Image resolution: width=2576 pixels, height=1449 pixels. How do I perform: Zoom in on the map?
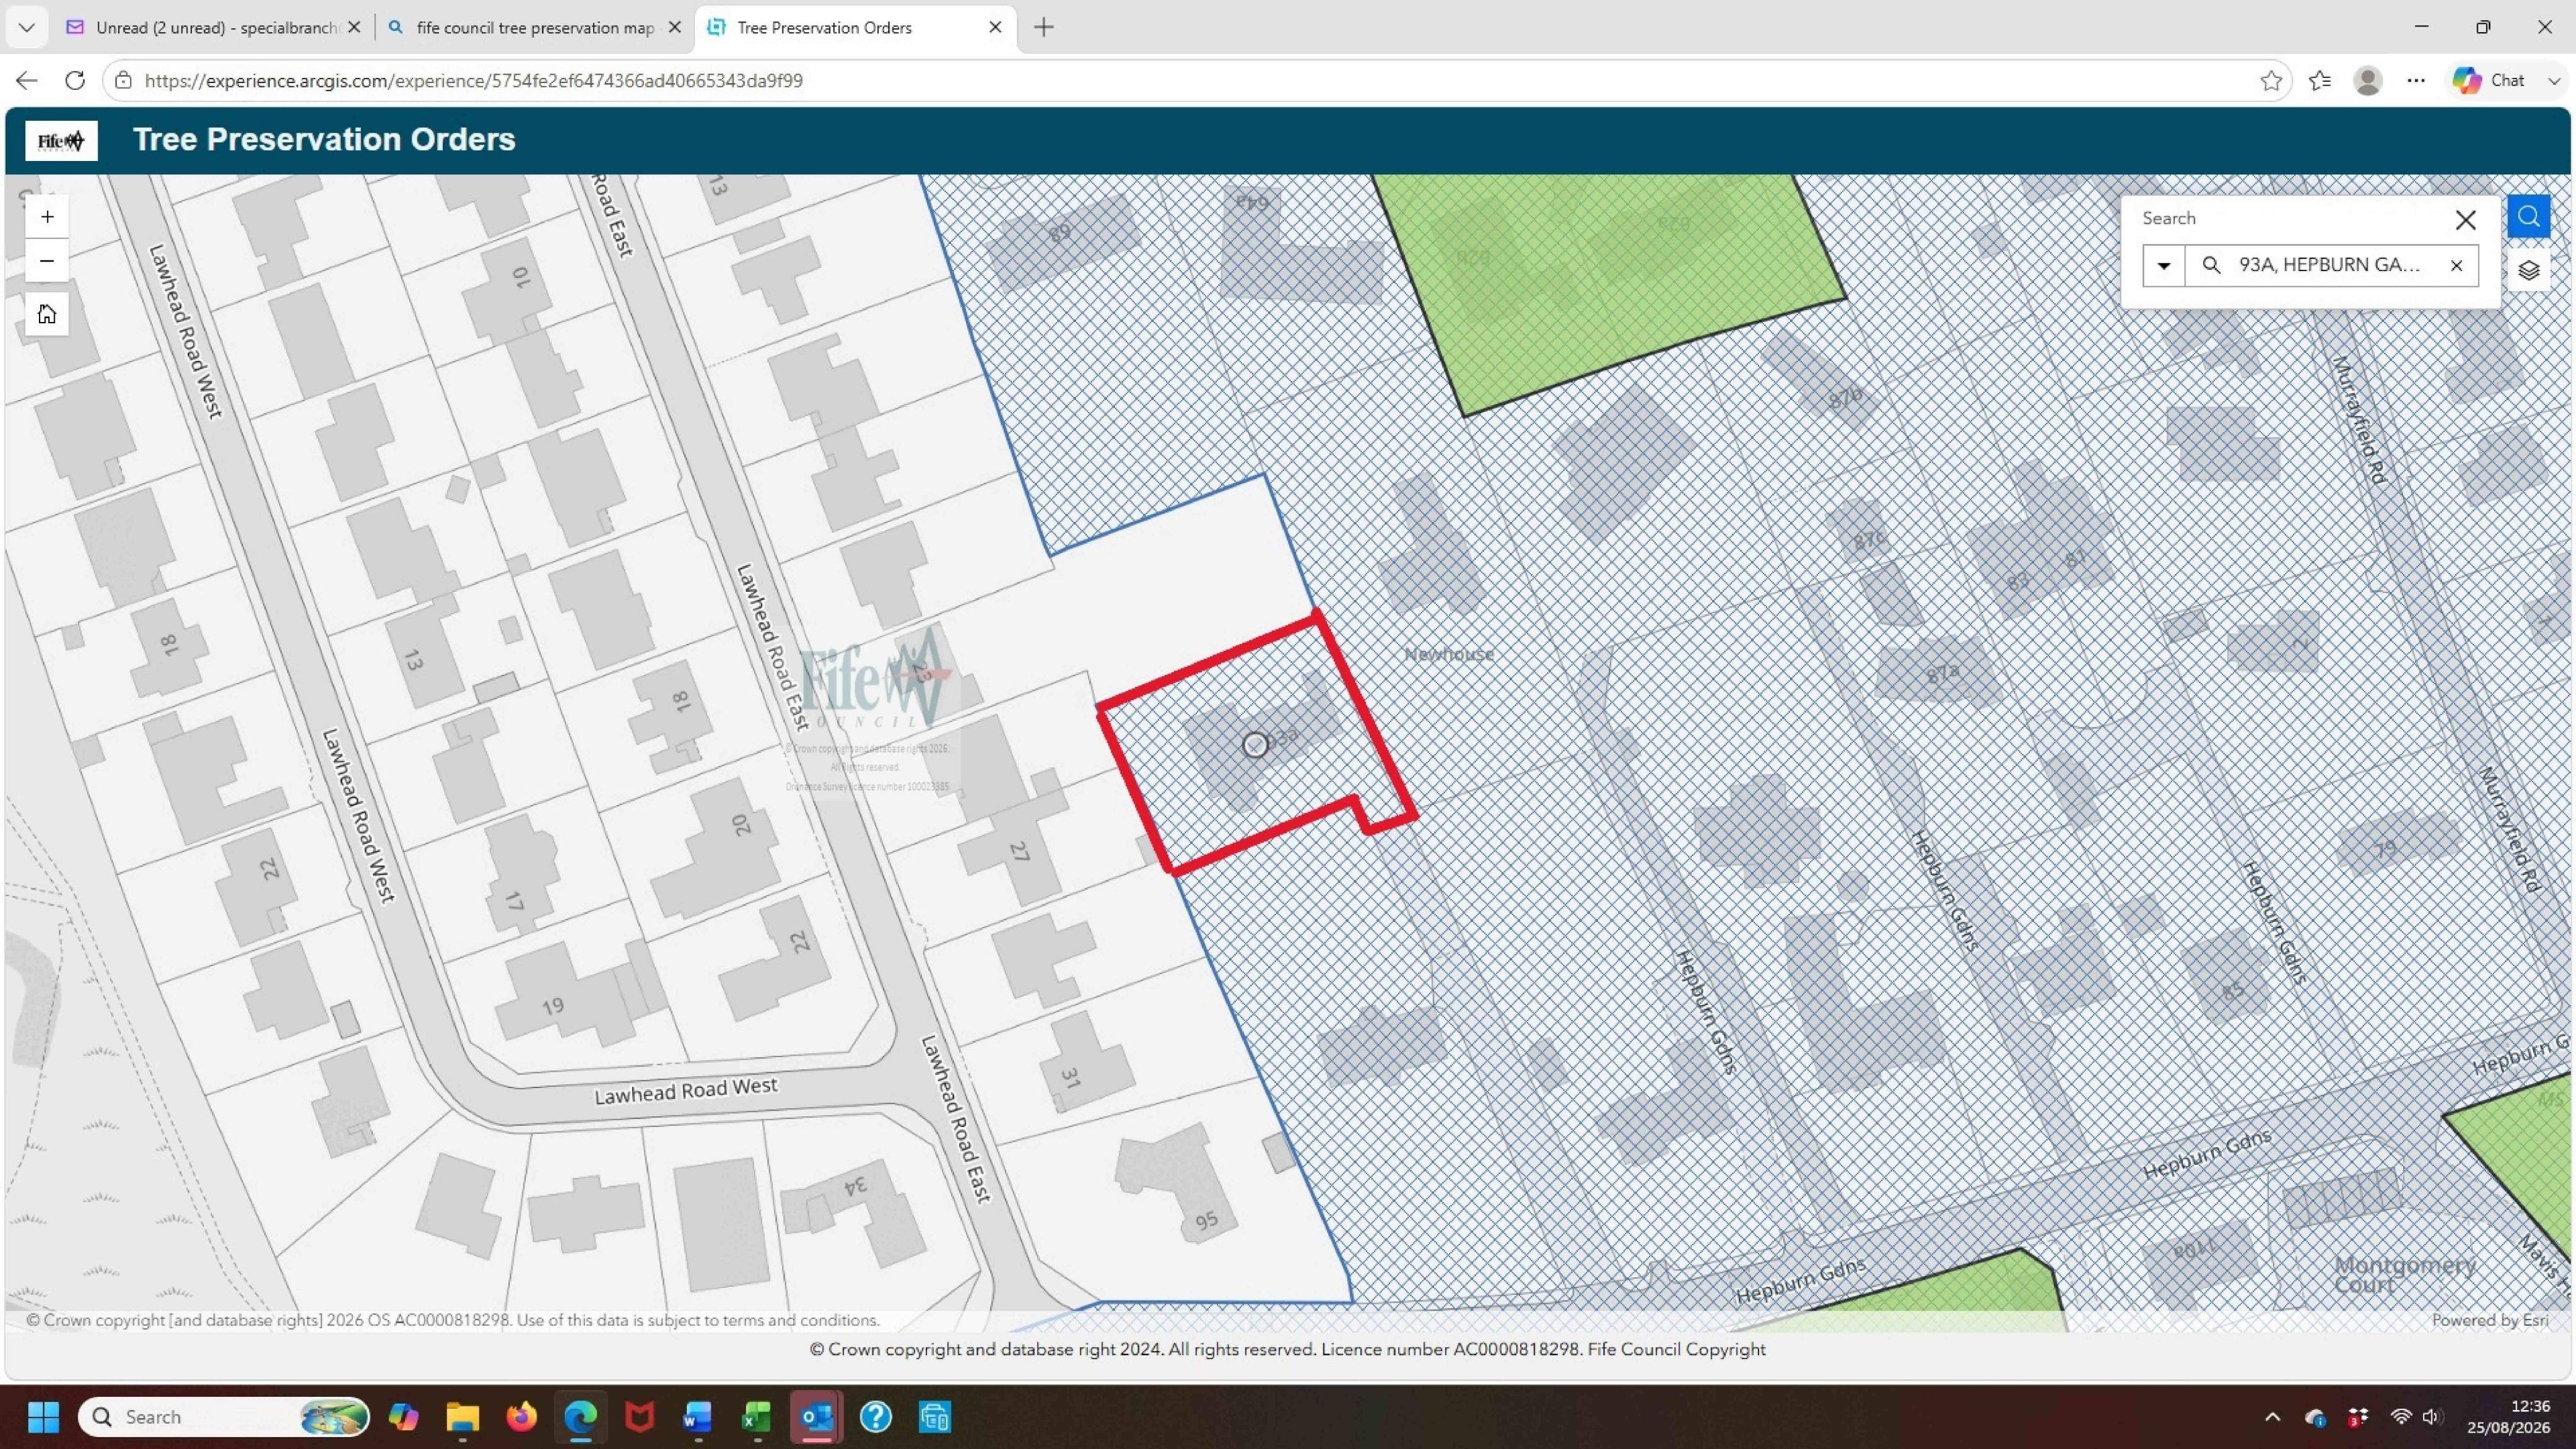46,216
